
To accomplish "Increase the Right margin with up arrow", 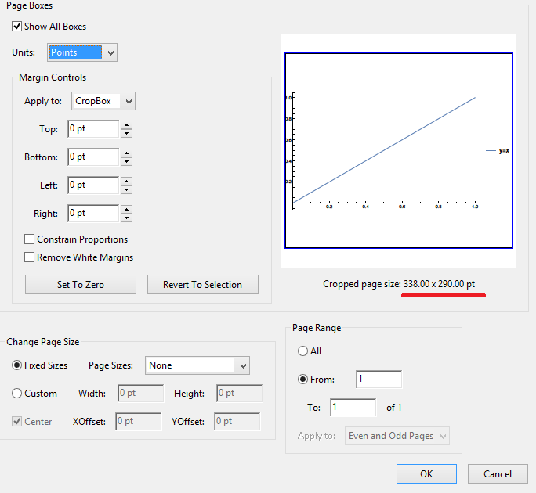I will (x=126, y=210).
